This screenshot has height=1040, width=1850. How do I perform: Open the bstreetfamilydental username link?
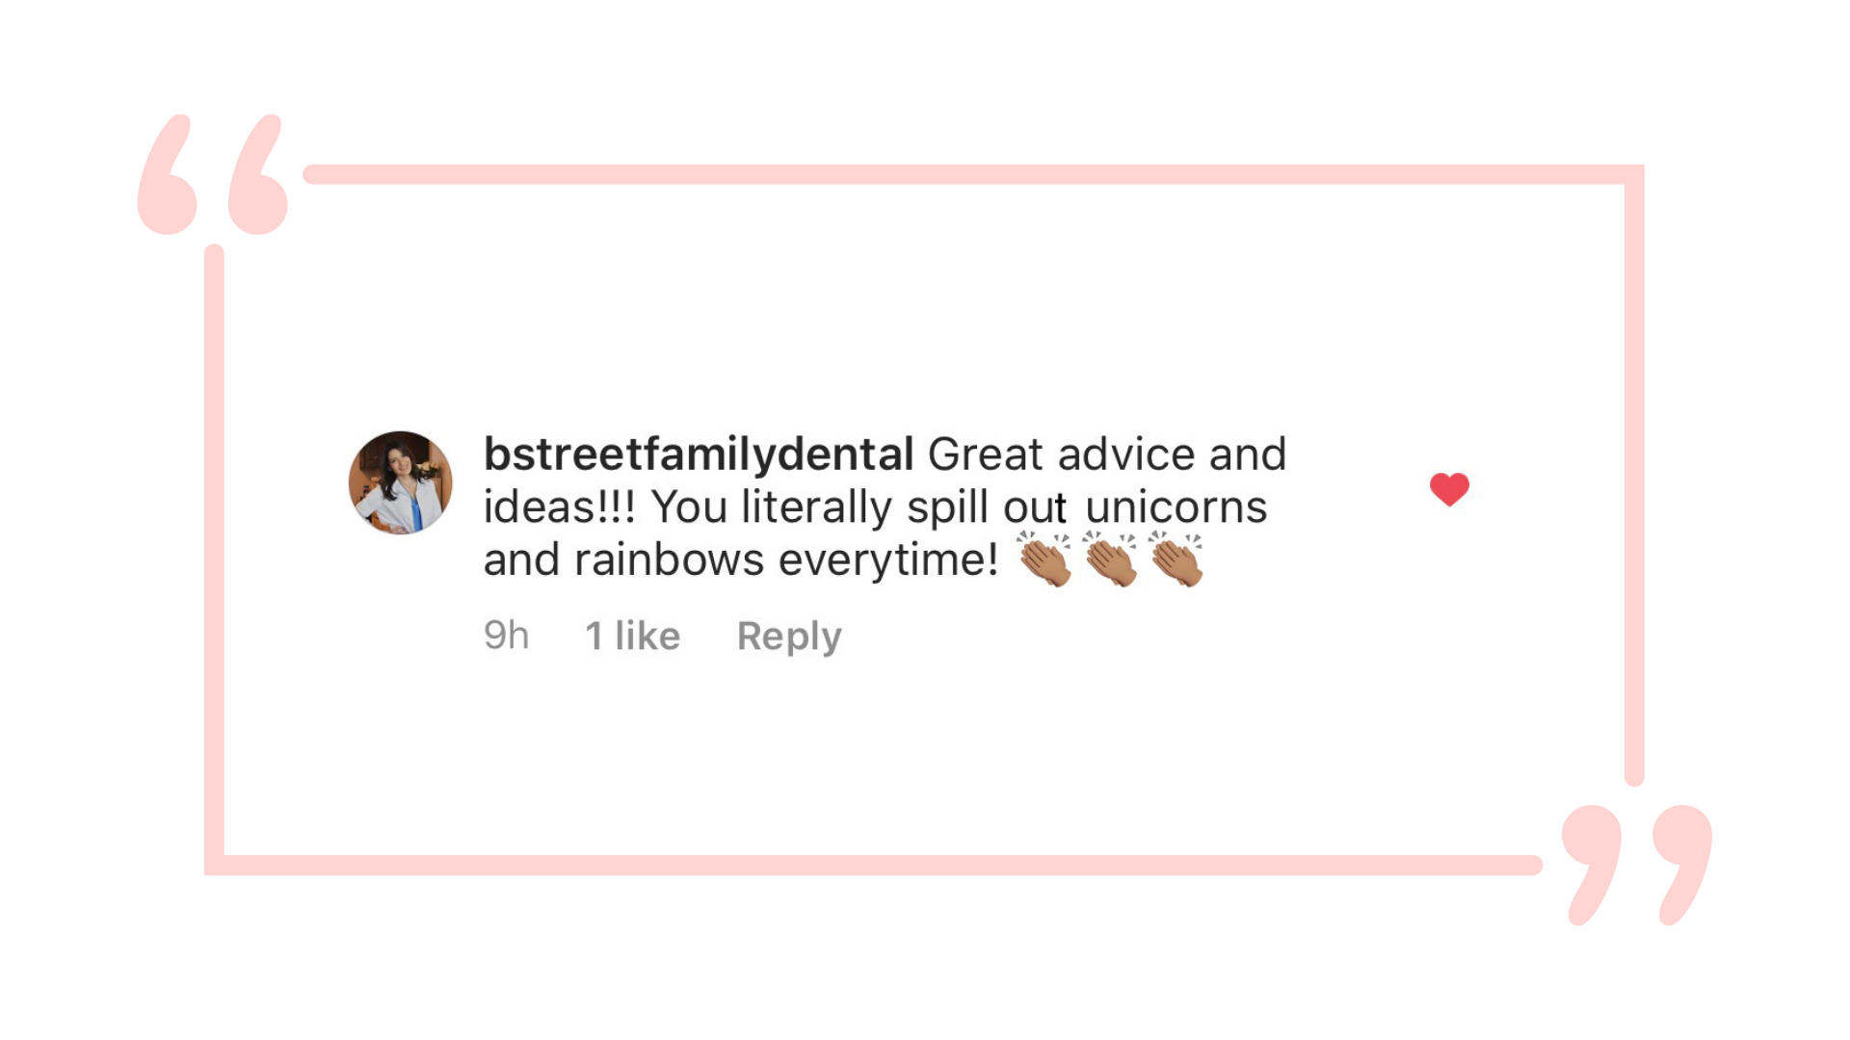[x=699, y=455]
